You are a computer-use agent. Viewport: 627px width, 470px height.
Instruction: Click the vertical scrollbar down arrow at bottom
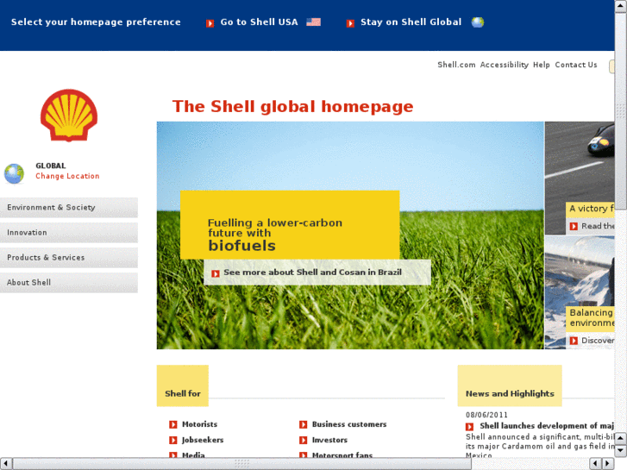click(x=621, y=451)
